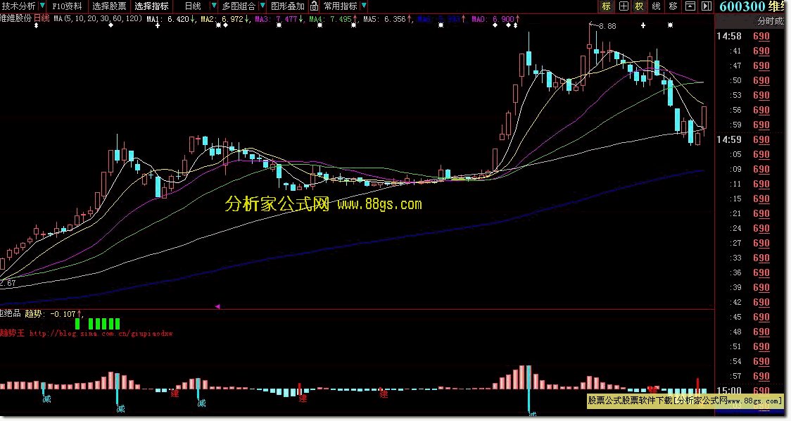Click the 选择股票 menu item
Screen dimensions: 791x421
(x=109, y=6)
